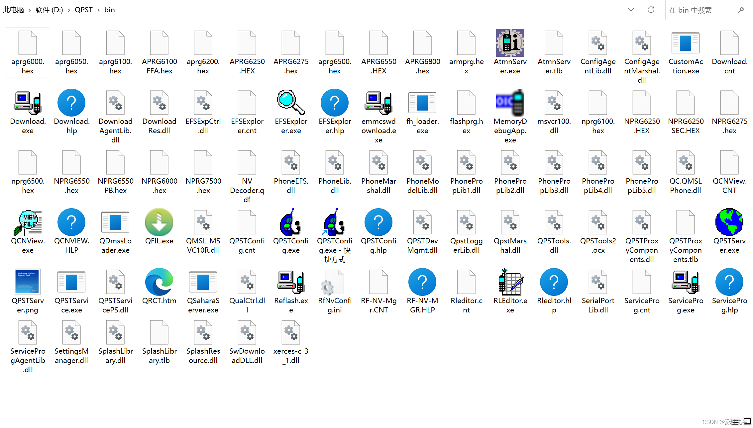The height and width of the screenshot is (428, 753).
Task: Switch to large icons view button
Action: point(747,421)
